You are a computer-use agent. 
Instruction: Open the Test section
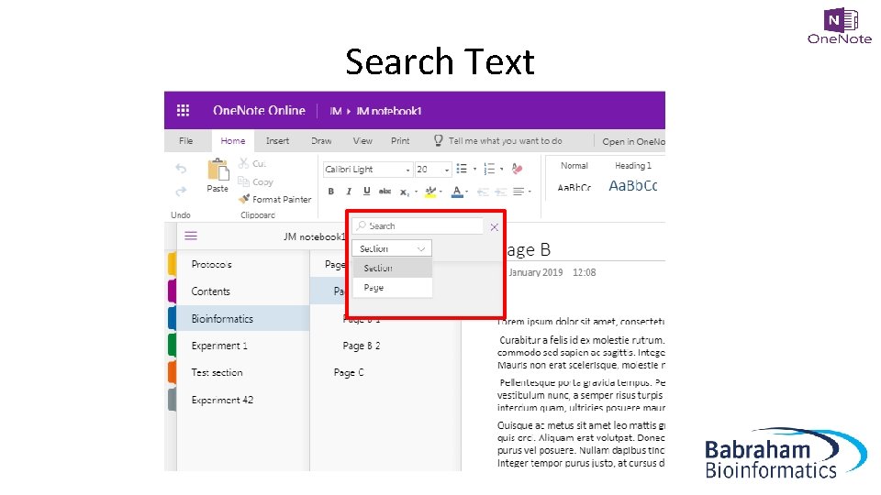point(243,373)
